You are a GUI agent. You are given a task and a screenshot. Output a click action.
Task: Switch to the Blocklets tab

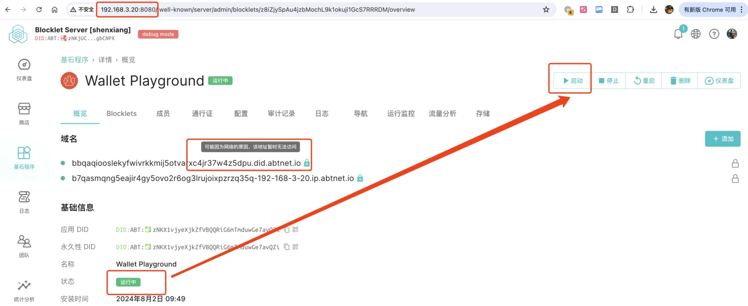(122, 114)
